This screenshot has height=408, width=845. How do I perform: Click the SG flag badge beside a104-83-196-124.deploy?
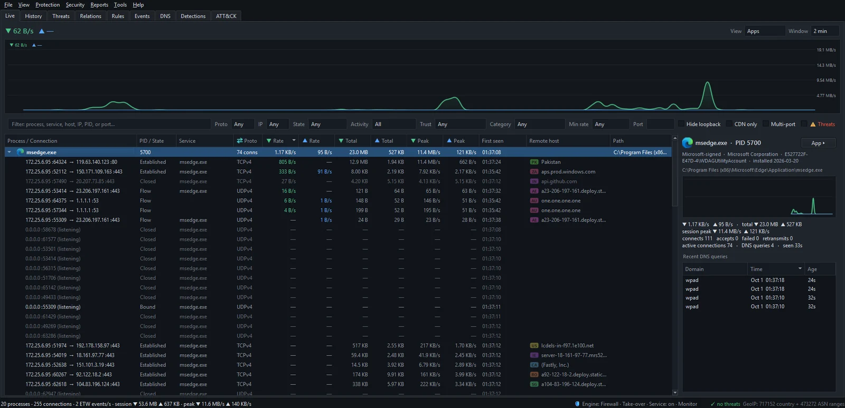click(x=534, y=384)
